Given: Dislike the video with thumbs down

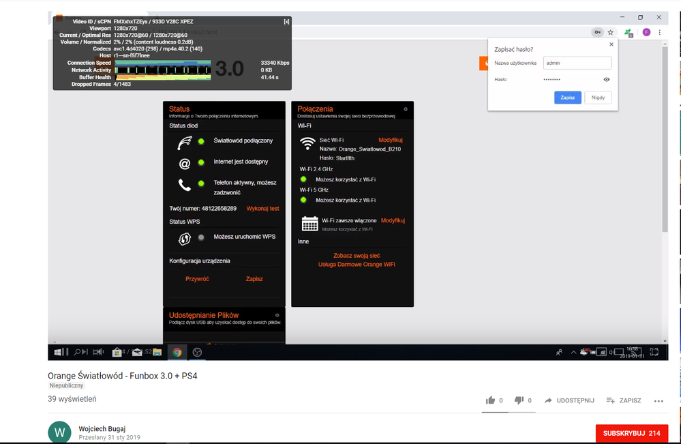Looking at the screenshot, I should point(519,400).
